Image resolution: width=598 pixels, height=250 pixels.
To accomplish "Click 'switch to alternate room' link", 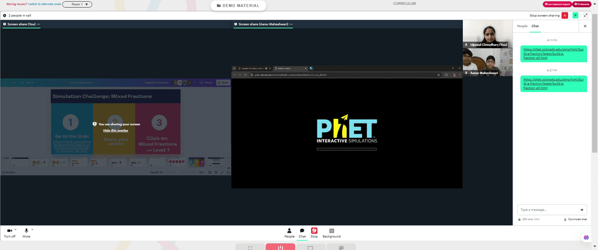I will [44, 4].
